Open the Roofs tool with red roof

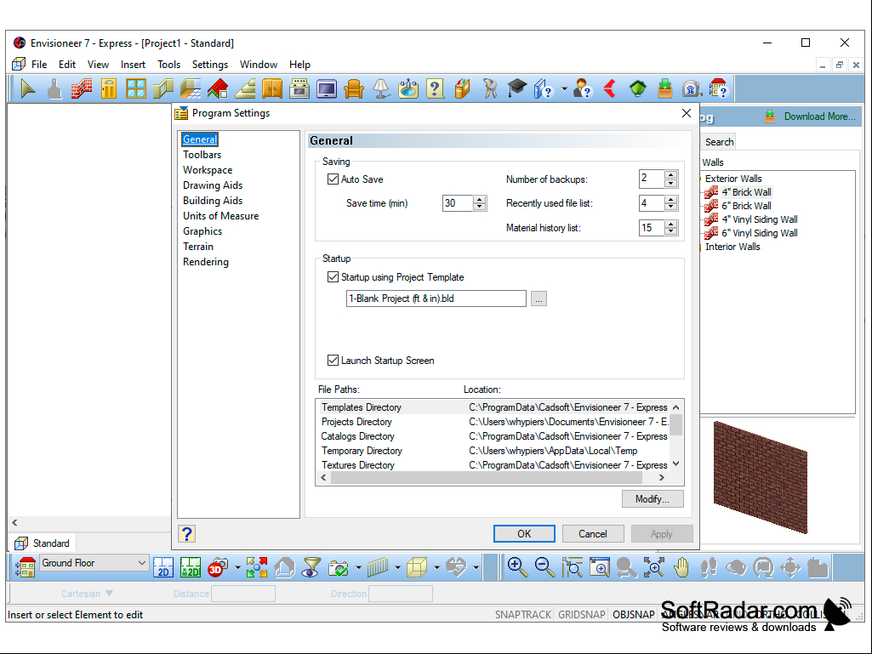tap(218, 88)
